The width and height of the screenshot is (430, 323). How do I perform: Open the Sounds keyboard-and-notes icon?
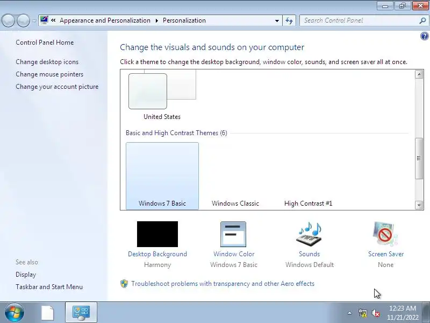(309, 234)
